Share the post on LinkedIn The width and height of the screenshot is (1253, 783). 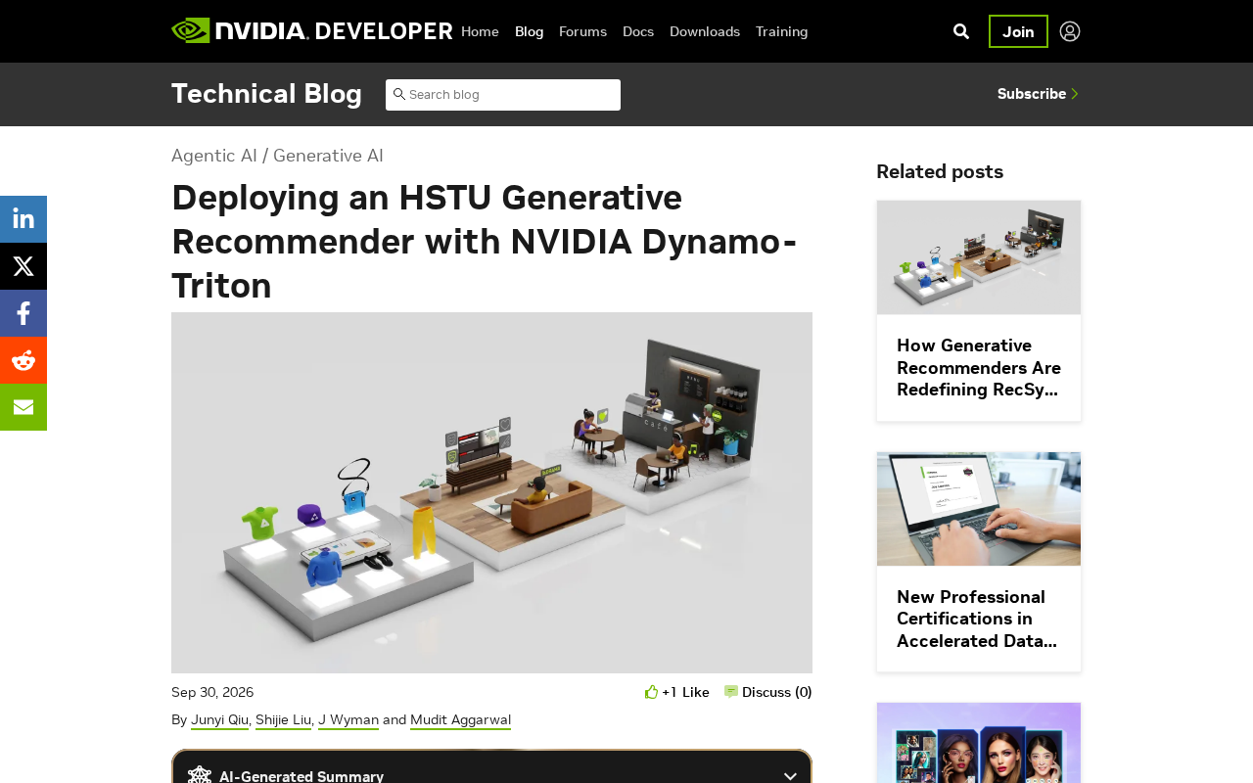click(x=23, y=219)
